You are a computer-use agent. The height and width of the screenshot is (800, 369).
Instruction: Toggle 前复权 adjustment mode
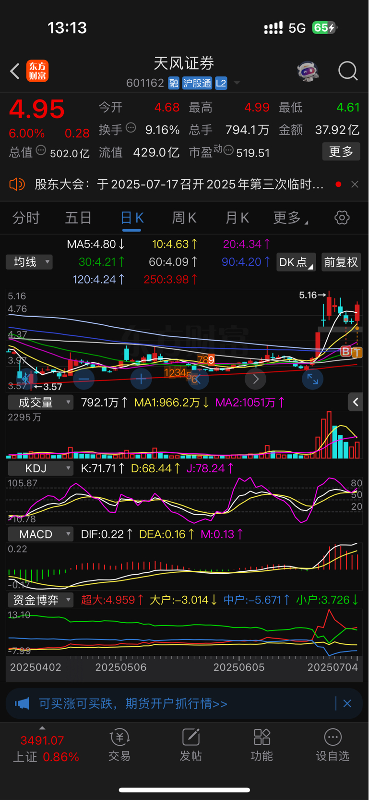coord(341,262)
